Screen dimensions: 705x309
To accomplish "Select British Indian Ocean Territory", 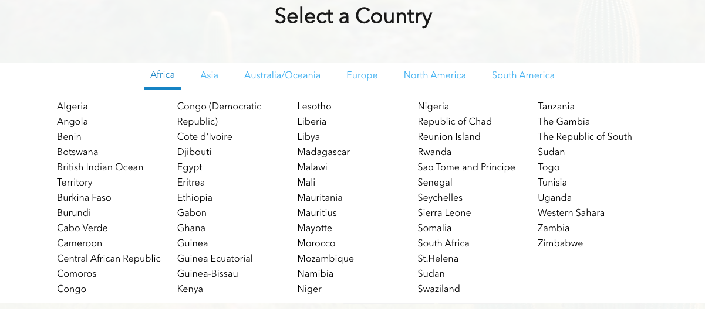I will tap(100, 175).
